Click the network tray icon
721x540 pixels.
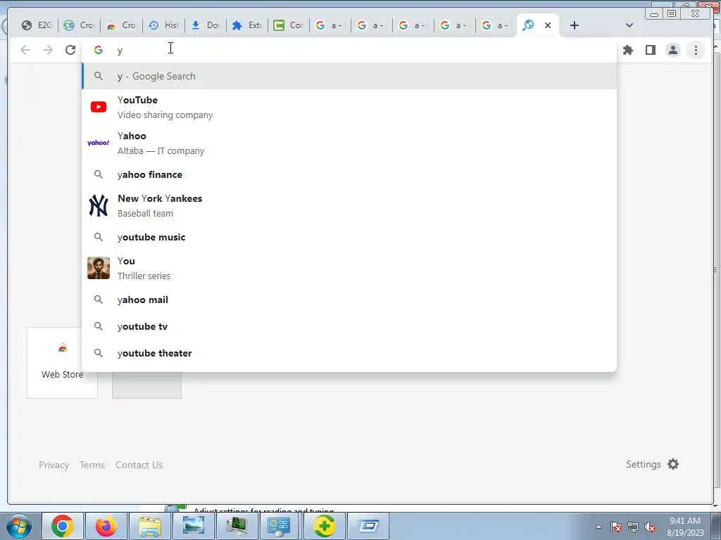(x=633, y=527)
